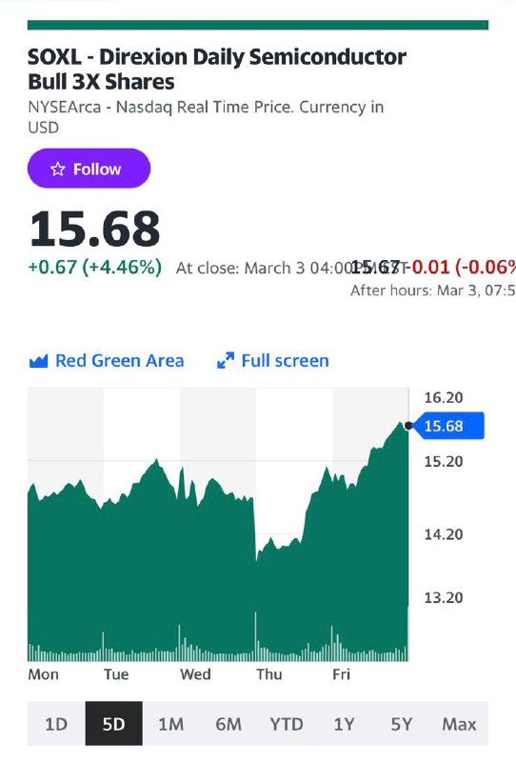Click the Full screen expand arrows icon
The height and width of the screenshot is (762, 516).
226,361
